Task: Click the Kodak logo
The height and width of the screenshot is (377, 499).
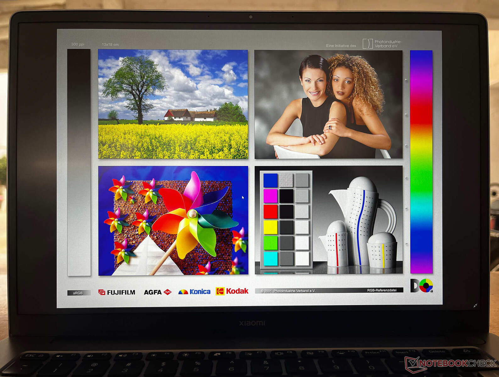Action: pos(232,291)
